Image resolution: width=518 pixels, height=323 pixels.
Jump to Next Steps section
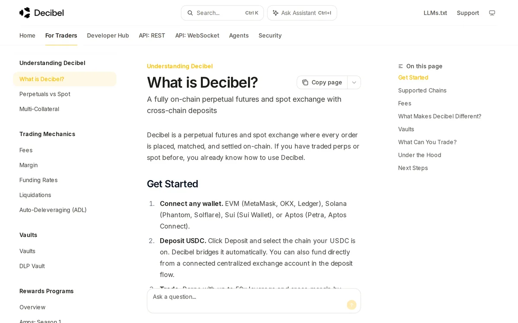coord(413,168)
